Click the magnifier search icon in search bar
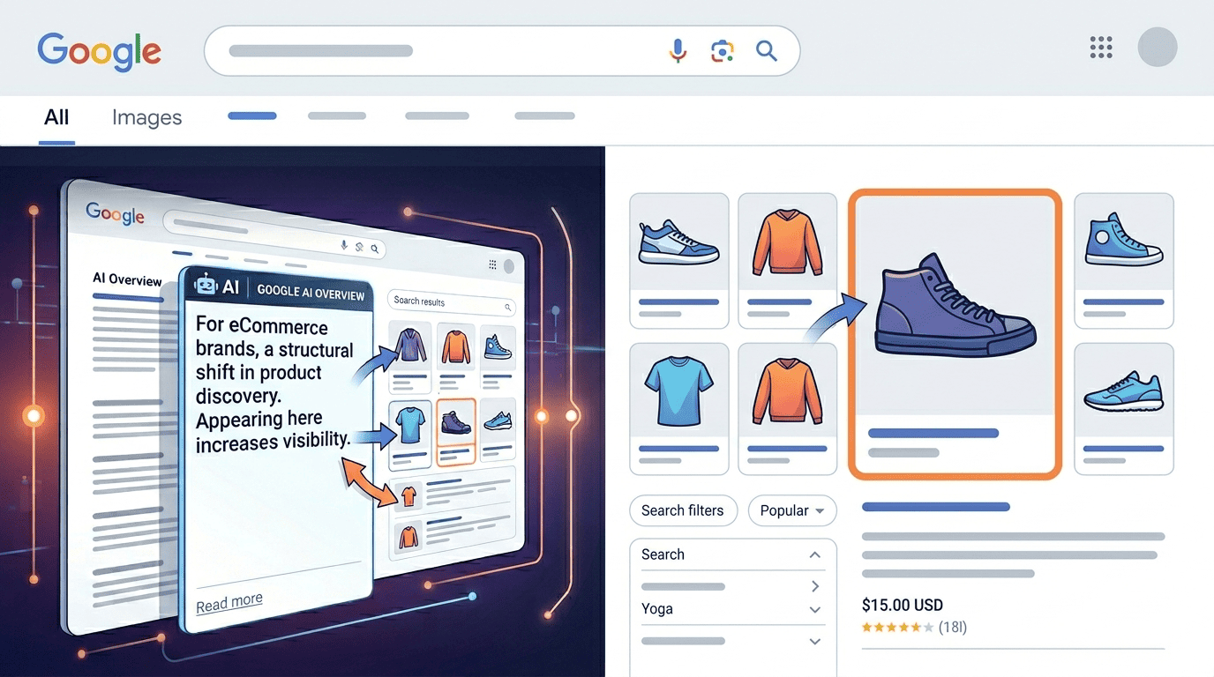This screenshot has height=677, width=1214. pos(767,51)
